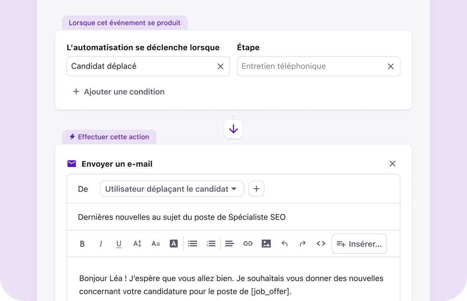The height and width of the screenshot is (301, 467).
Task: Insert an image into the email body
Action: [x=266, y=243]
